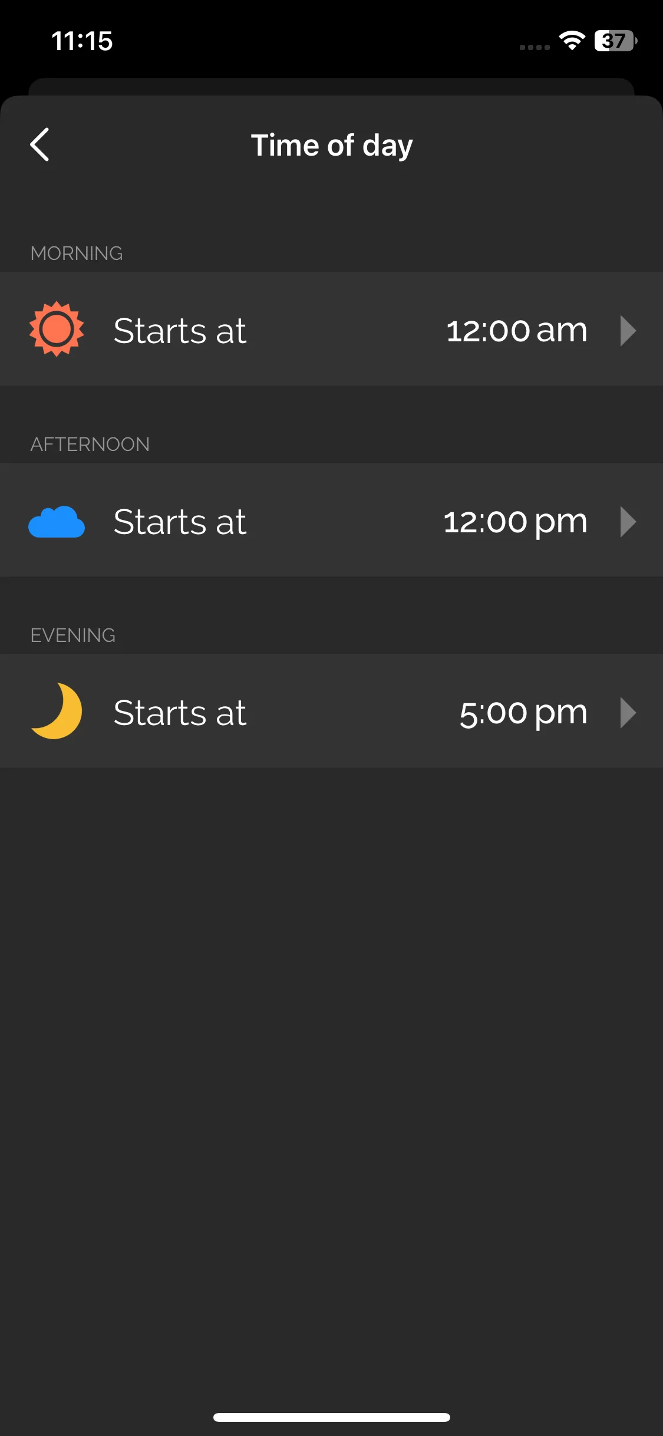Image resolution: width=663 pixels, height=1436 pixels.
Task: Expand afternoon start time arrow
Action: (628, 522)
